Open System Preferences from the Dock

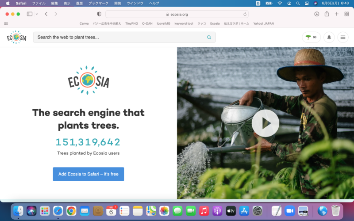pyautogui.click(x=258, y=211)
